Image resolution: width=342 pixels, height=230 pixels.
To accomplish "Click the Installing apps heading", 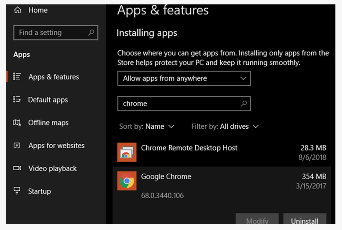I will click(x=147, y=33).
